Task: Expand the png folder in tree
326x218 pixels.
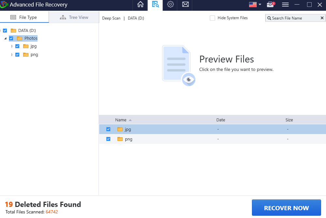Action: pos(12,55)
